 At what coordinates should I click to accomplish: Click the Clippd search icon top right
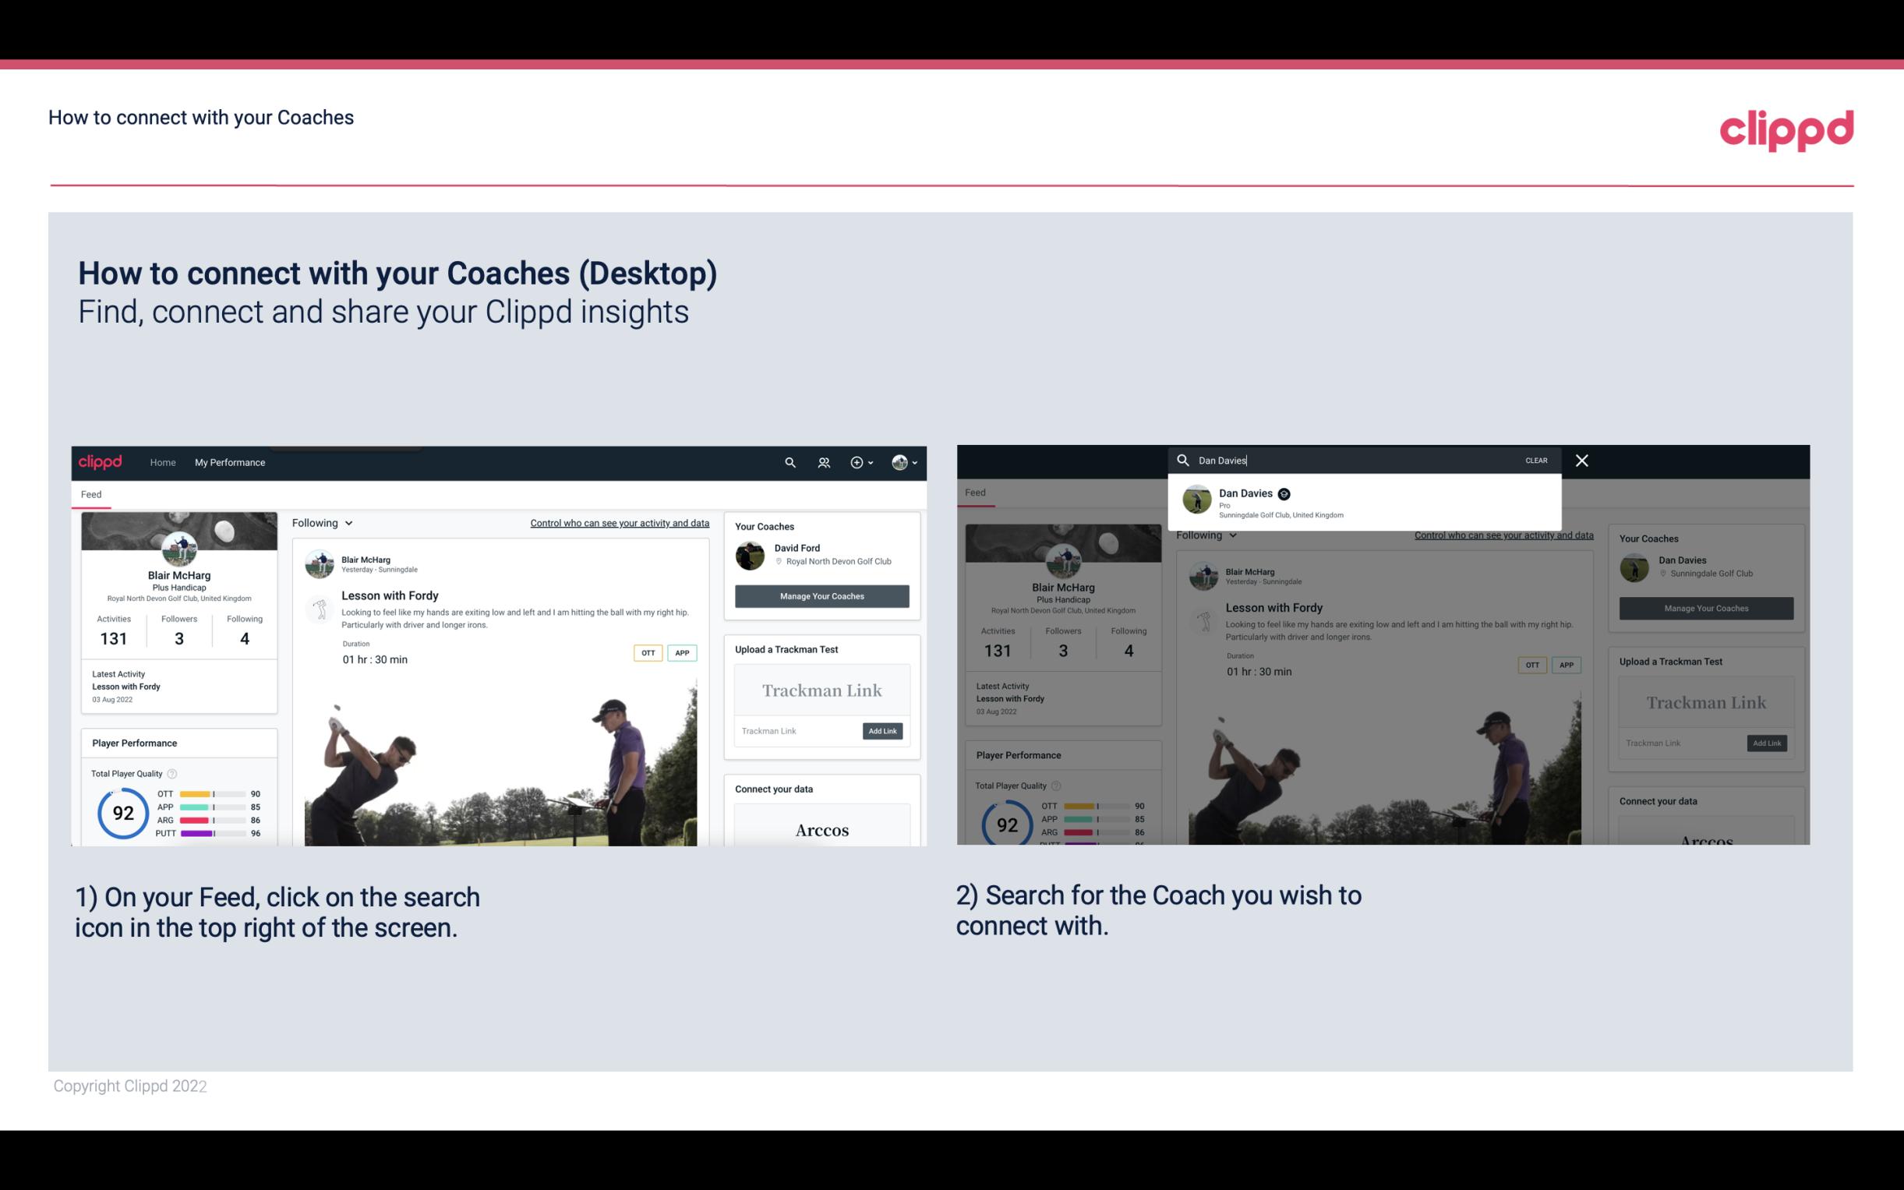click(788, 462)
